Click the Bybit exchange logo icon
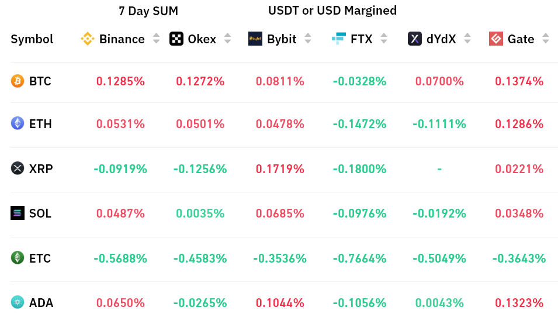The height and width of the screenshot is (324, 558). [255, 39]
